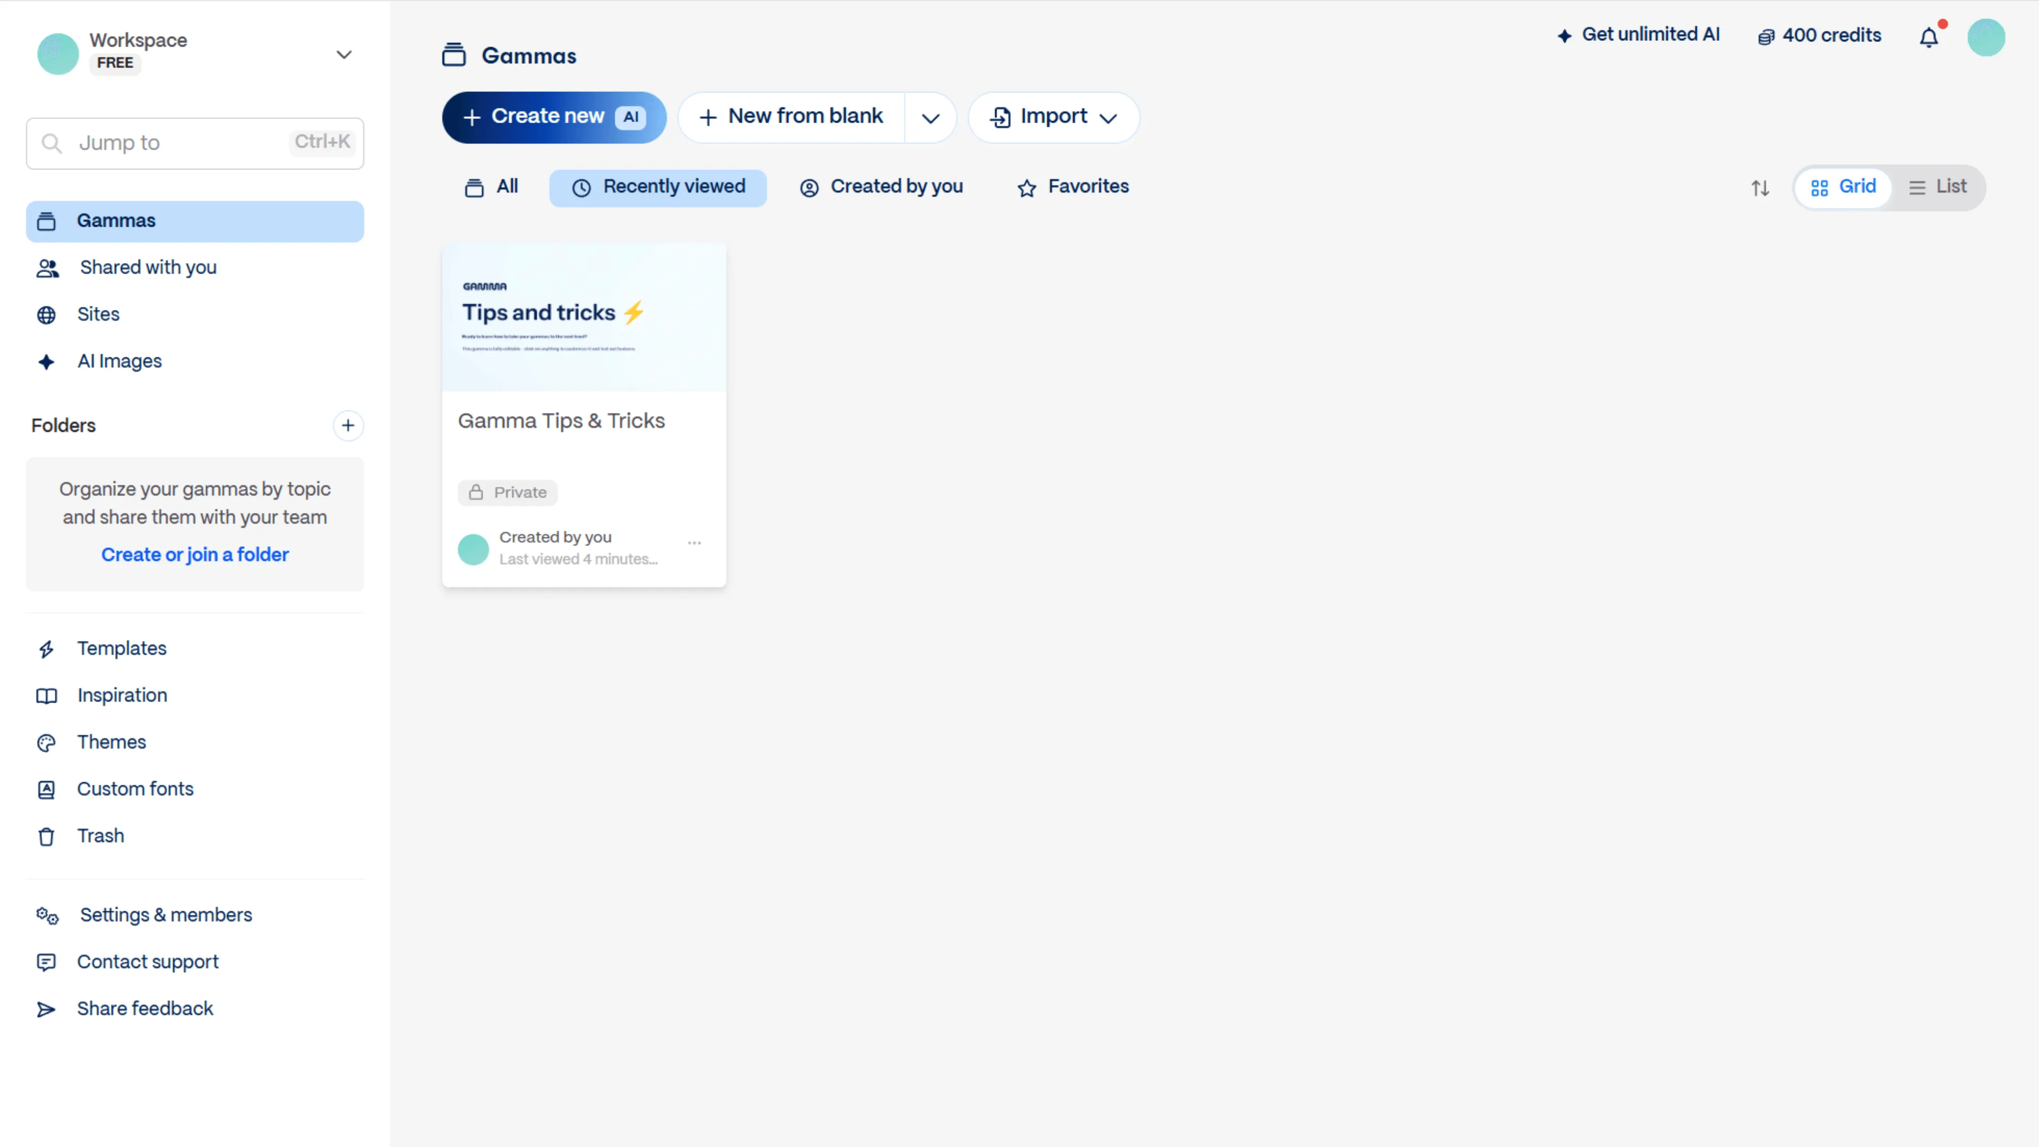The width and height of the screenshot is (2039, 1147).
Task: Toggle the Recently viewed filter
Action: pos(658,187)
